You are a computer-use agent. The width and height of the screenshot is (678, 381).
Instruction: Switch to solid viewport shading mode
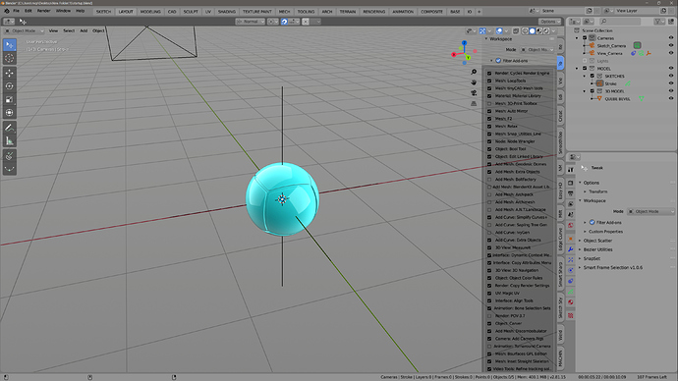pyautogui.click(x=533, y=31)
